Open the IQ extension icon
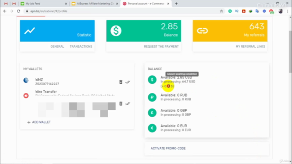Viewport: 292px width, 164px height. [237, 11]
